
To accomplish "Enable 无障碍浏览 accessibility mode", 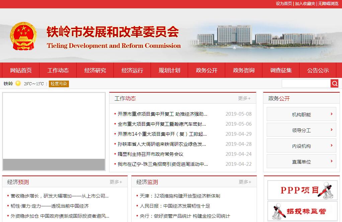I will 328,3.
